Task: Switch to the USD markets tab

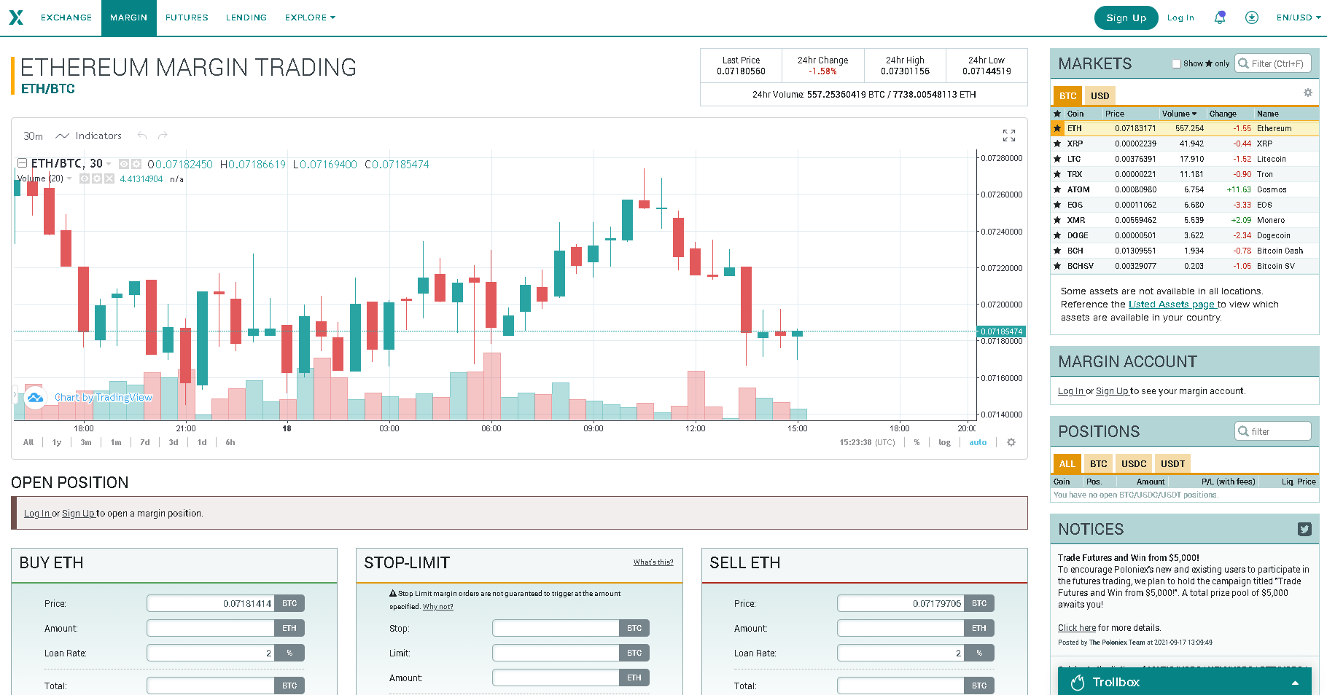Action: (x=1100, y=95)
